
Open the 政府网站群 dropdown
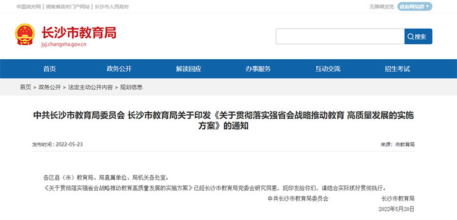pyautogui.click(x=415, y=7)
